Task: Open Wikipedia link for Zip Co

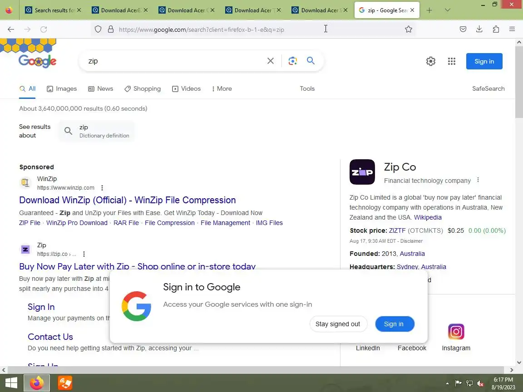Action: pyautogui.click(x=428, y=217)
